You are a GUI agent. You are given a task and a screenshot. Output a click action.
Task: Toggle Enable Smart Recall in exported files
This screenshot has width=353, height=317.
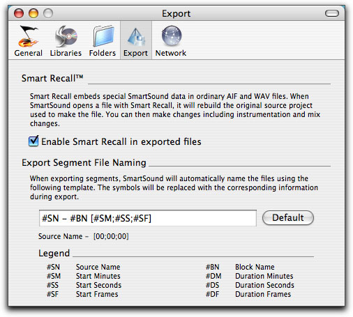click(33, 141)
